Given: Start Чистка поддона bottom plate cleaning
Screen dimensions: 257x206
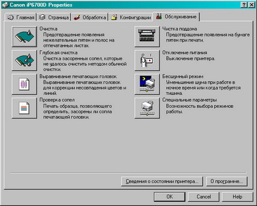Looking at the screenshot, I should 147,37.
